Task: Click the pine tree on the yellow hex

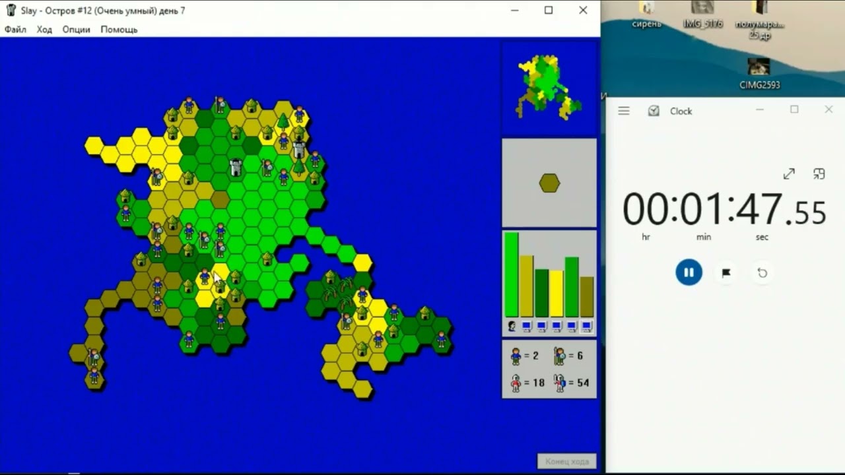Action: [x=283, y=121]
